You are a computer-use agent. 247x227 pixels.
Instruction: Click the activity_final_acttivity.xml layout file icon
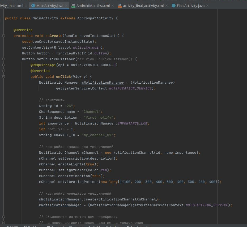[120, 6]
